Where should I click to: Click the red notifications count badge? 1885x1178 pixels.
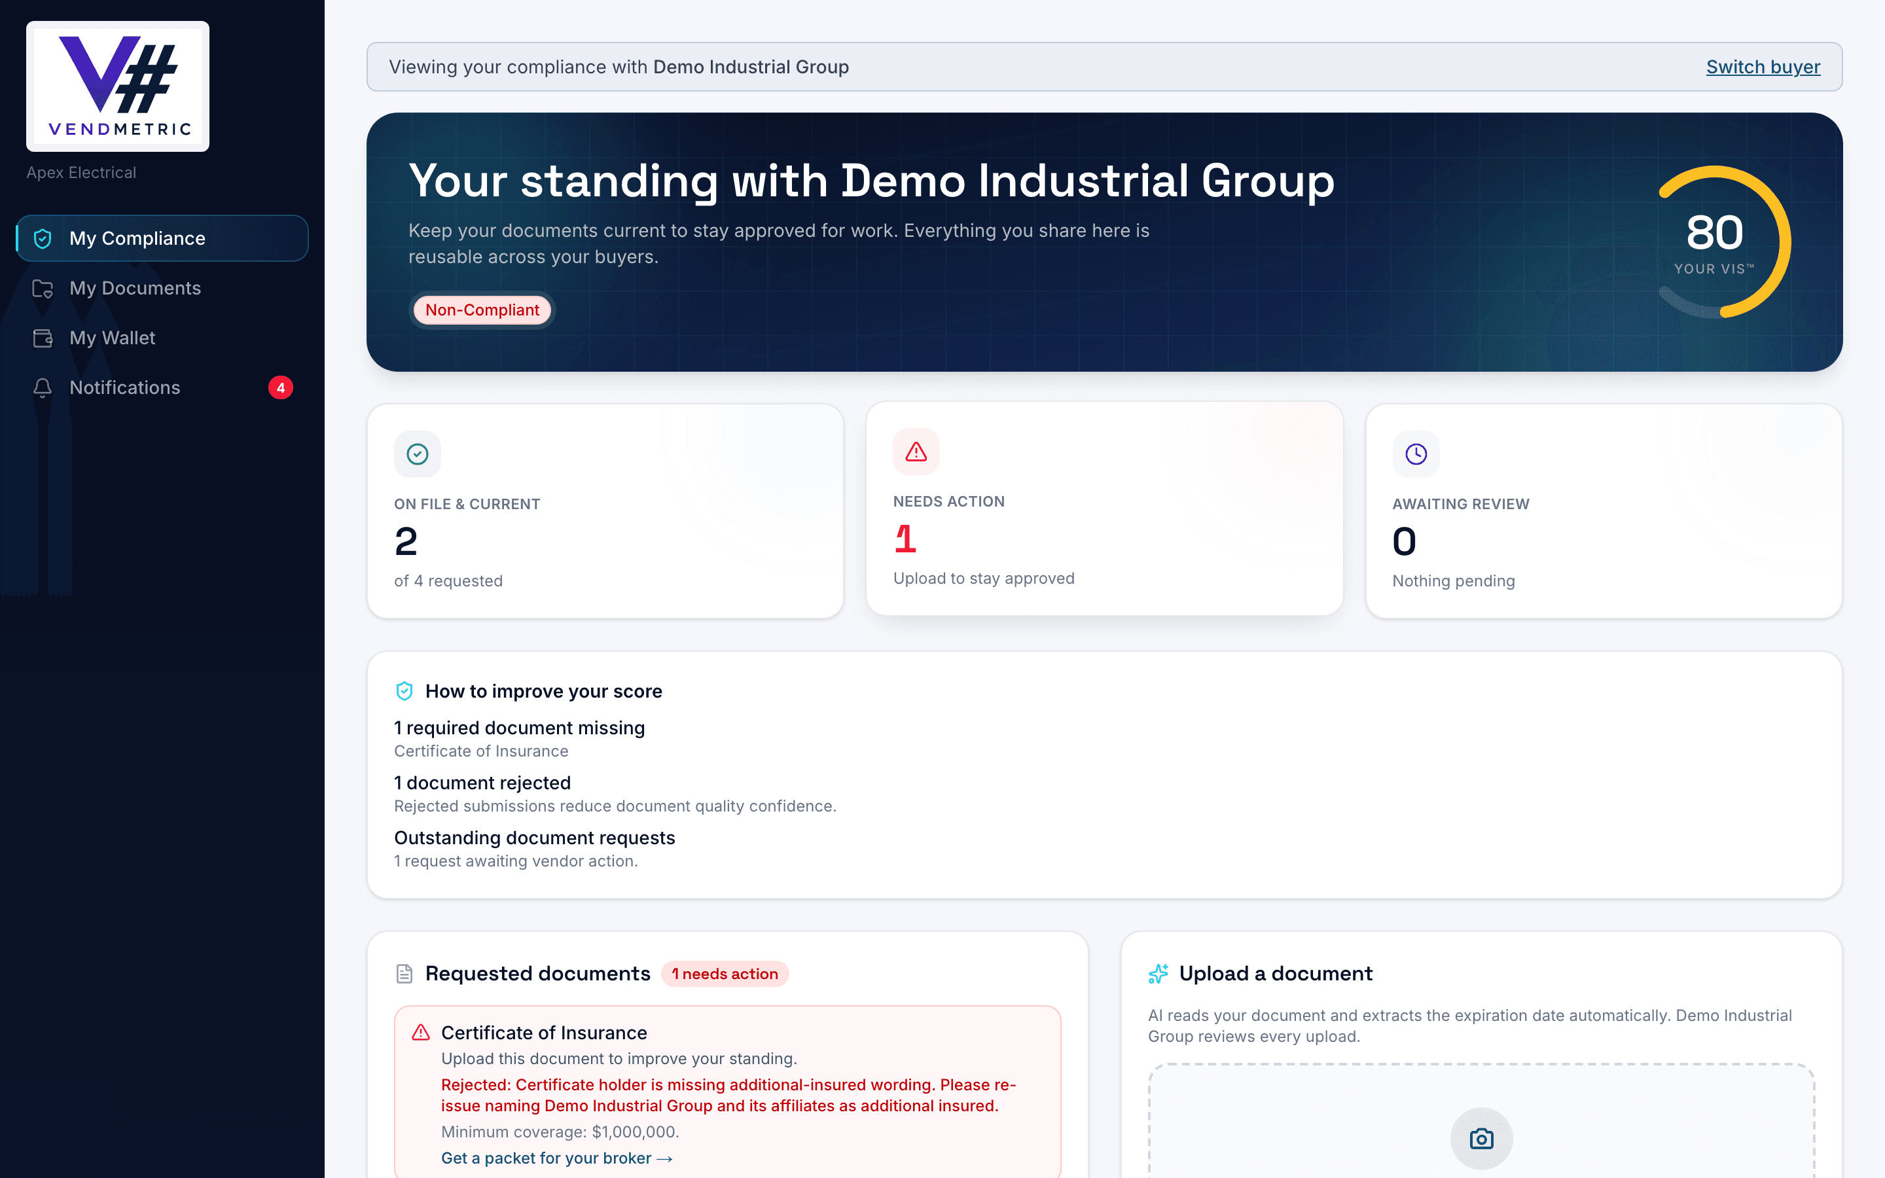(280, 388)
